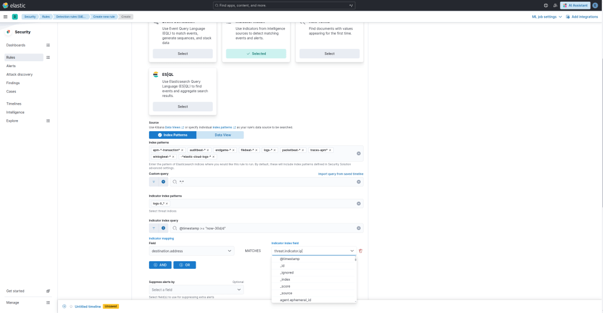Screen dimensions: 603x313
Task: Switch source to Data View
Action: (220, 135)
